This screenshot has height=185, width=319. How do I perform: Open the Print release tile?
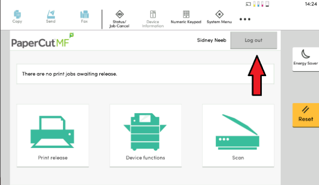(53, 135)
